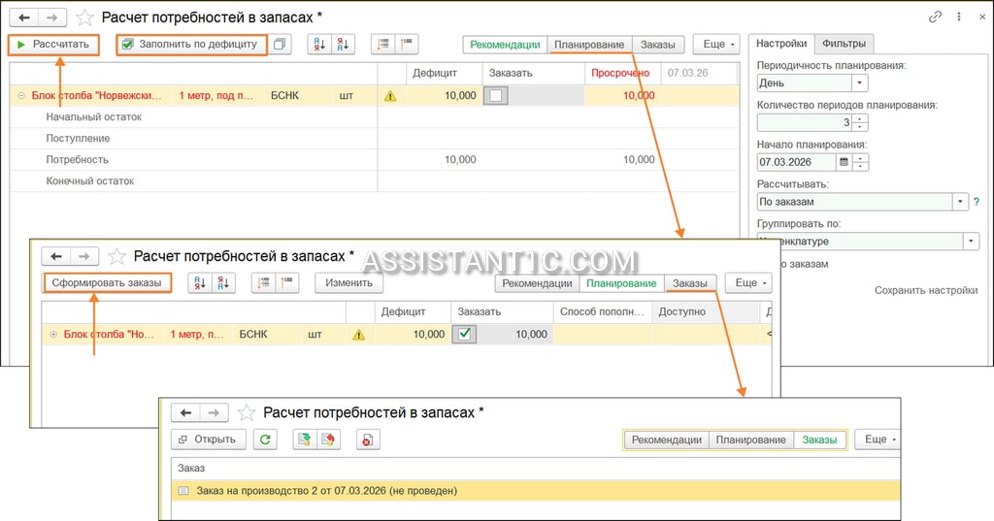Click the forward arrow in the window with Рассчитать
The height and width of the screenshot is (521, 994).
coord(53,17)
